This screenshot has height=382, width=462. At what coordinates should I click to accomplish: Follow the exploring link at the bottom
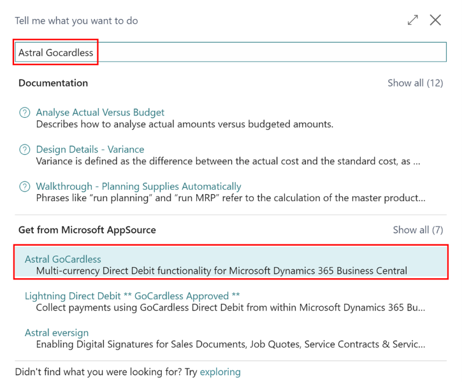(220, 372)
